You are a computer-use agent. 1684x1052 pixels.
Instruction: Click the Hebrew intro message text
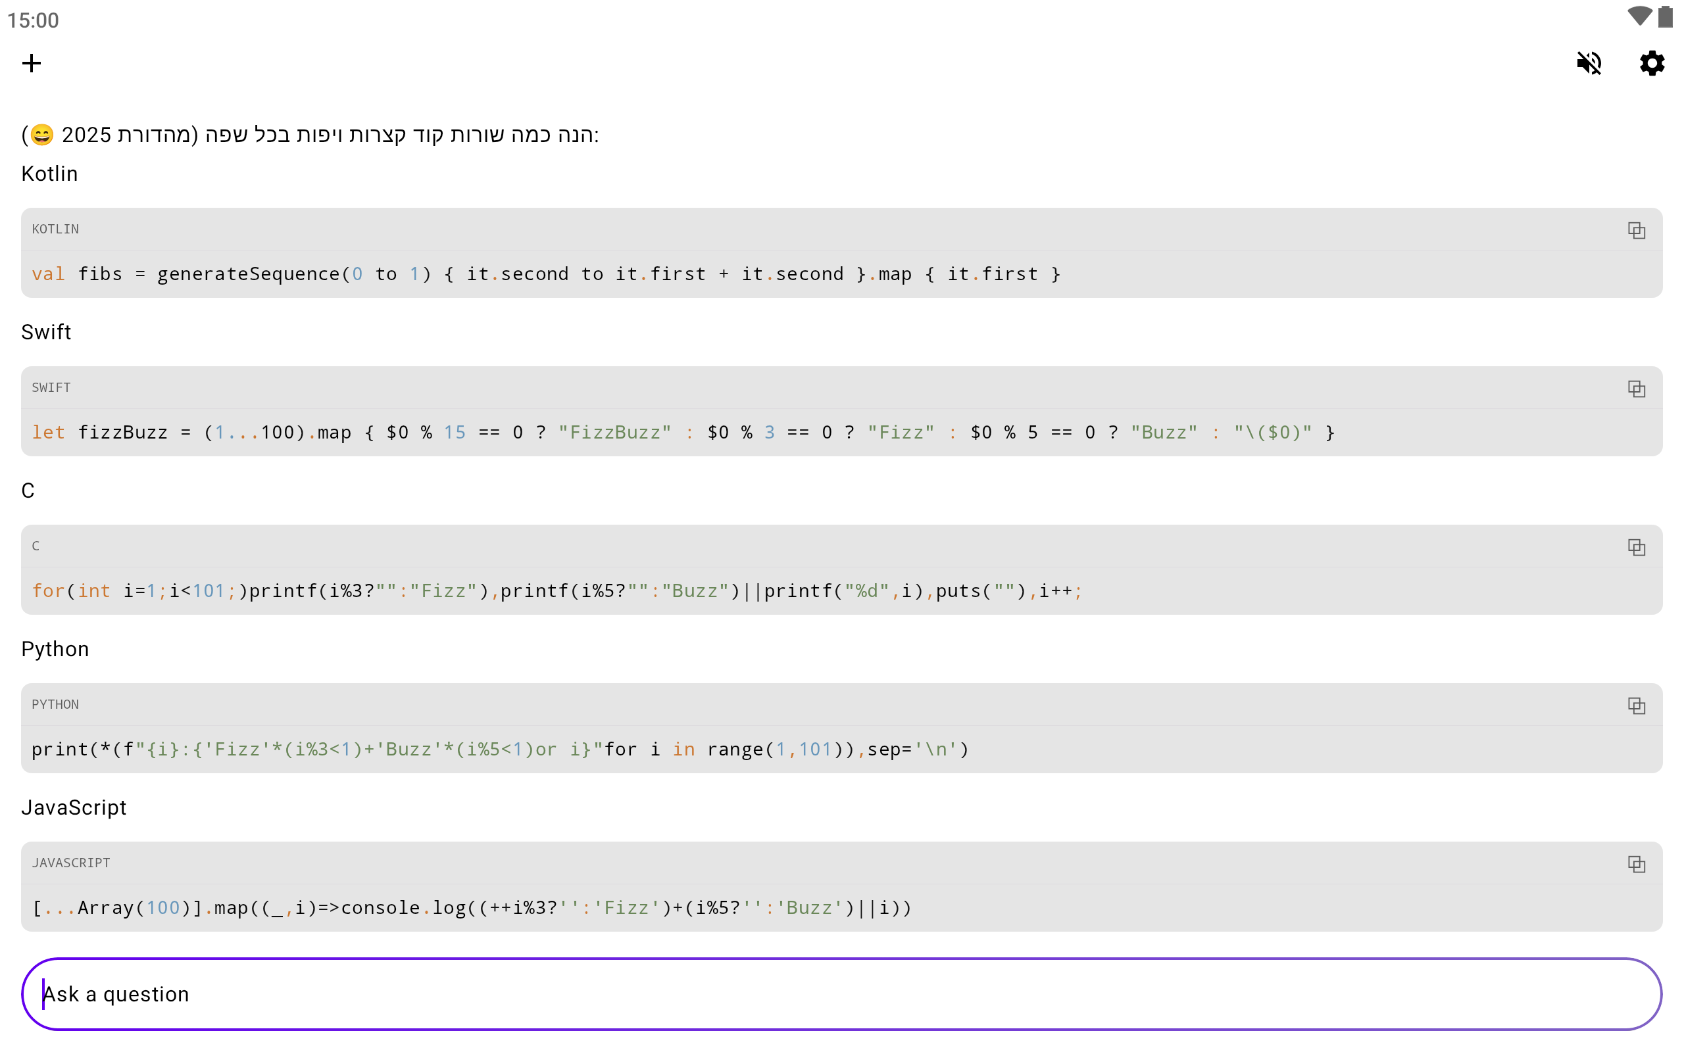click(x=310, y=134)
